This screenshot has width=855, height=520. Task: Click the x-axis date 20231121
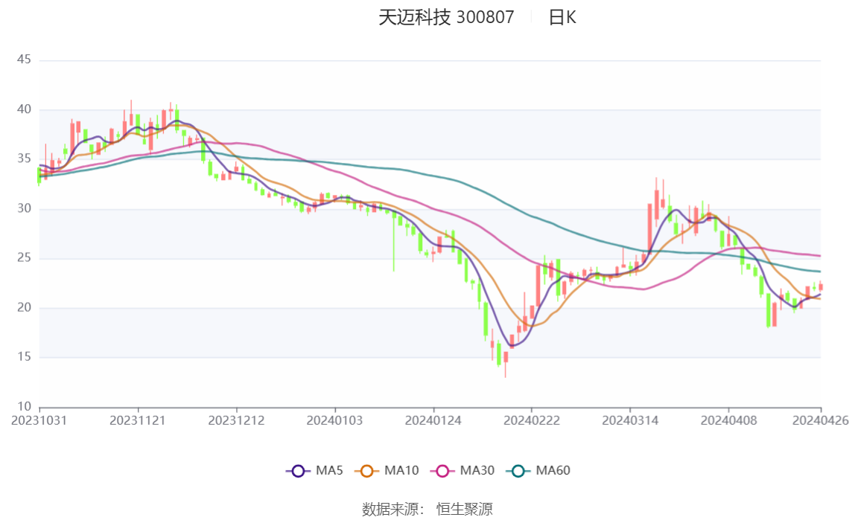(x=137, y=420)
